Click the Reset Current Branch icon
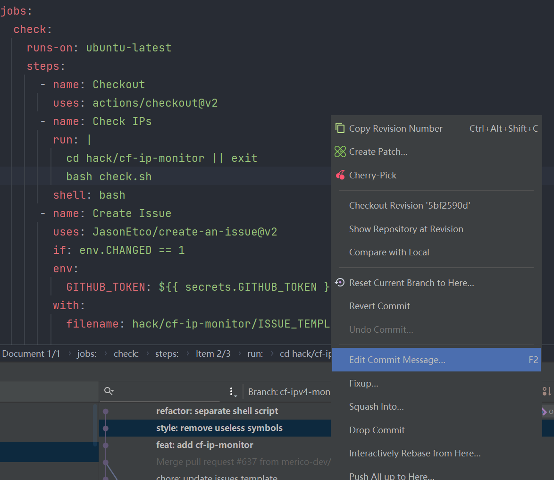Viewport: 554px width, 480px height. point(340,282)
